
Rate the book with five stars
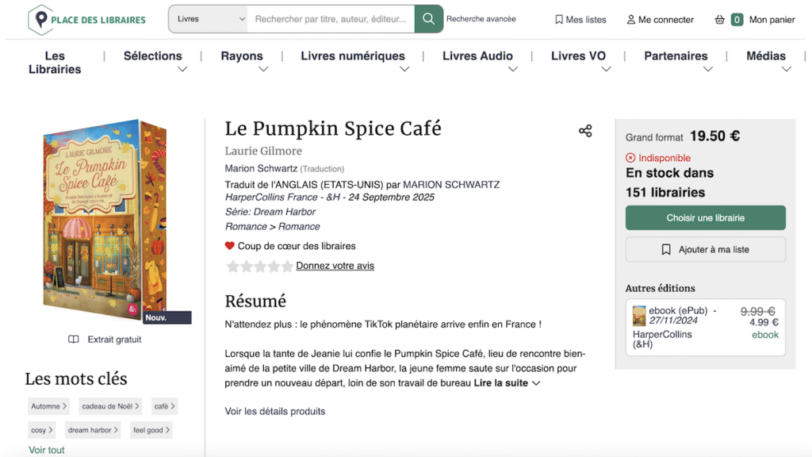(x=287, y=267)
